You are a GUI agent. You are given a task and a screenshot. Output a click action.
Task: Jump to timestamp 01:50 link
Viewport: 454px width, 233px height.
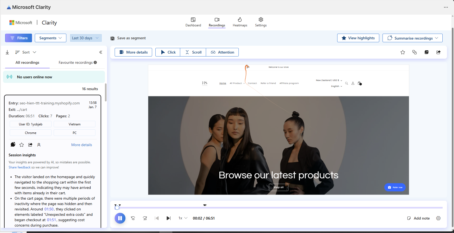coord(49,209)
